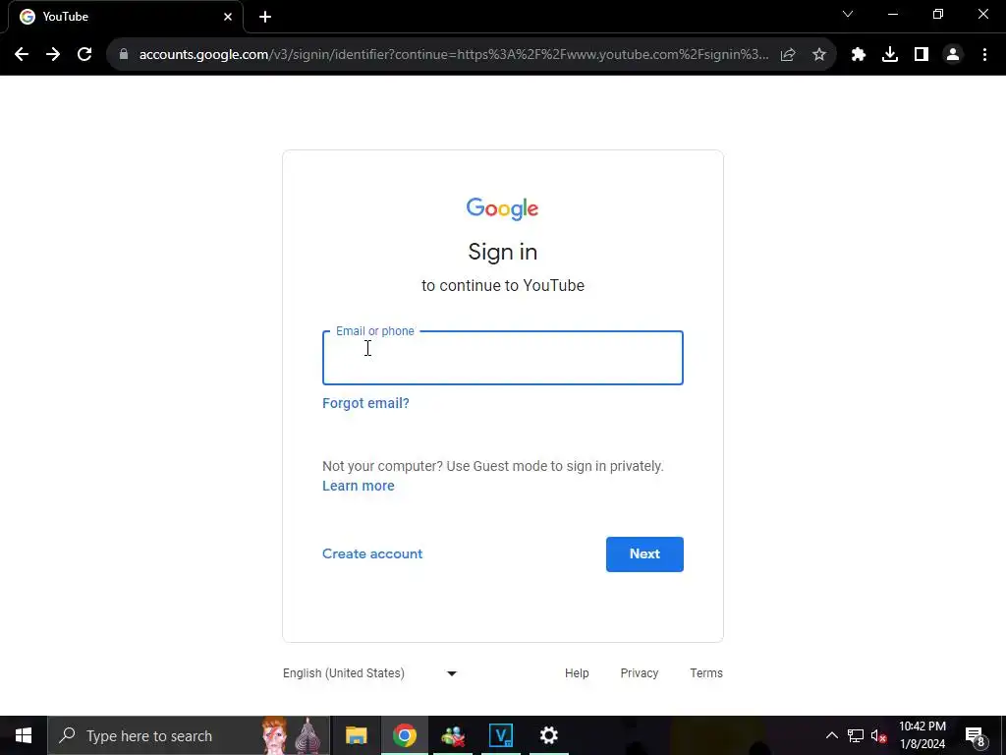Click the blue Next button

tap(644, 554)
